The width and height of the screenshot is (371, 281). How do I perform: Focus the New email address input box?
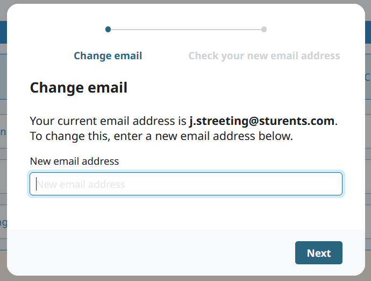pos(186,184)
